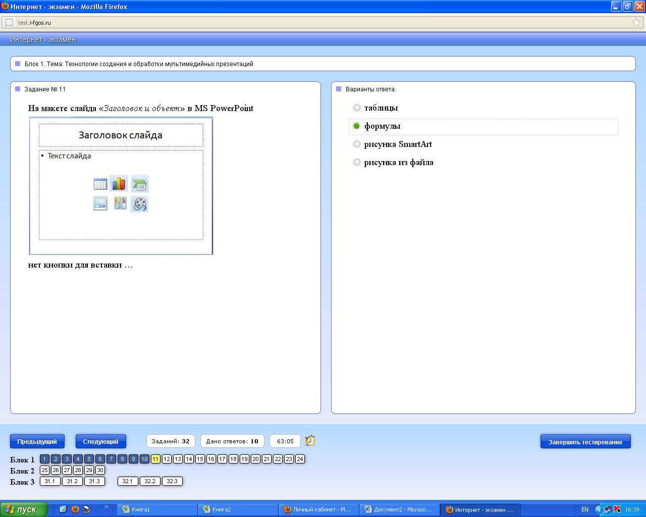Viewport: 646px width, 517px height.
Task: Open the Windows 'пуск' Start button
Action: [x=24, y=509]
